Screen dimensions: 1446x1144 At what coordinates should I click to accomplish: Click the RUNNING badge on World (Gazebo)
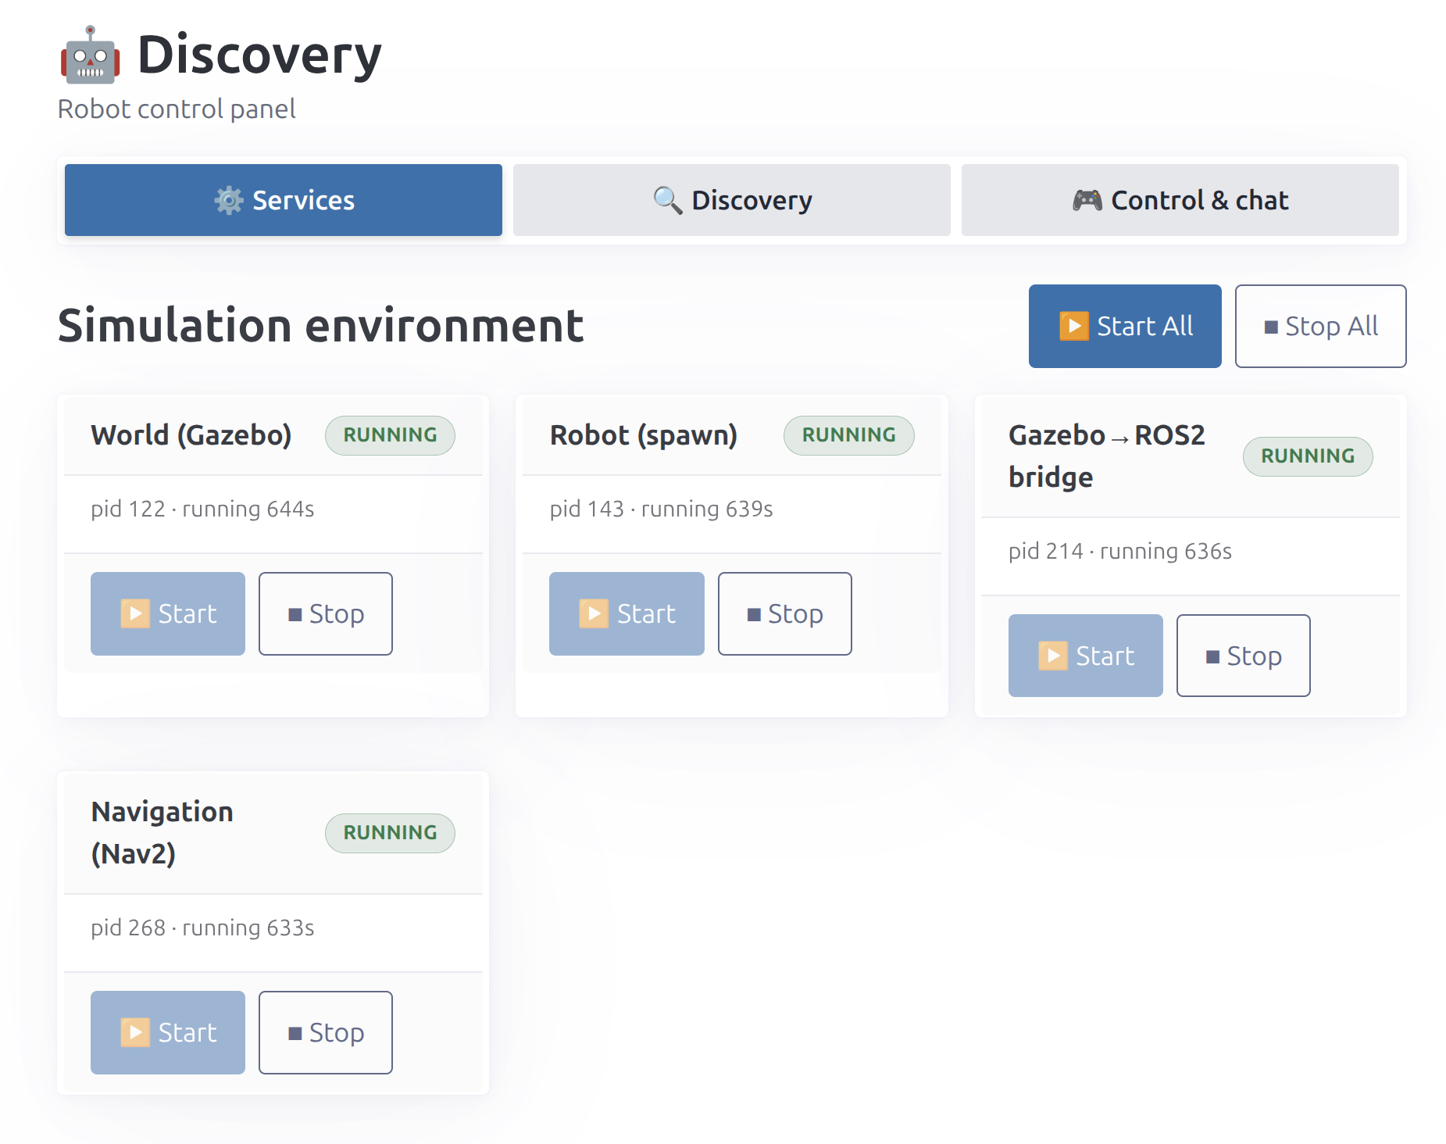pyautogui.click(x=390, y=435)
